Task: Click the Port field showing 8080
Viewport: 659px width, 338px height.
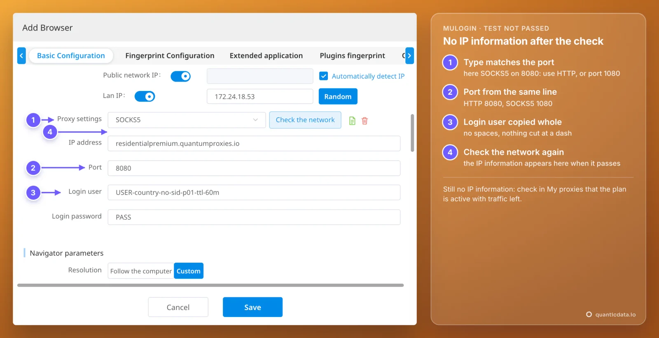Action: pyautogui.click(x=254, y=168)
